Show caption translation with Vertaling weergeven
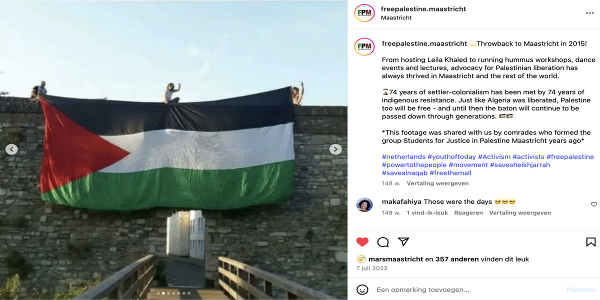Viewport: 600px width, 300px height. (437, 183)
